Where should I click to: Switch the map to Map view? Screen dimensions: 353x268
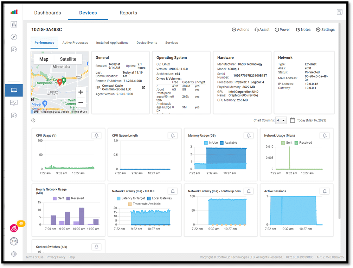tap(44, 59)
